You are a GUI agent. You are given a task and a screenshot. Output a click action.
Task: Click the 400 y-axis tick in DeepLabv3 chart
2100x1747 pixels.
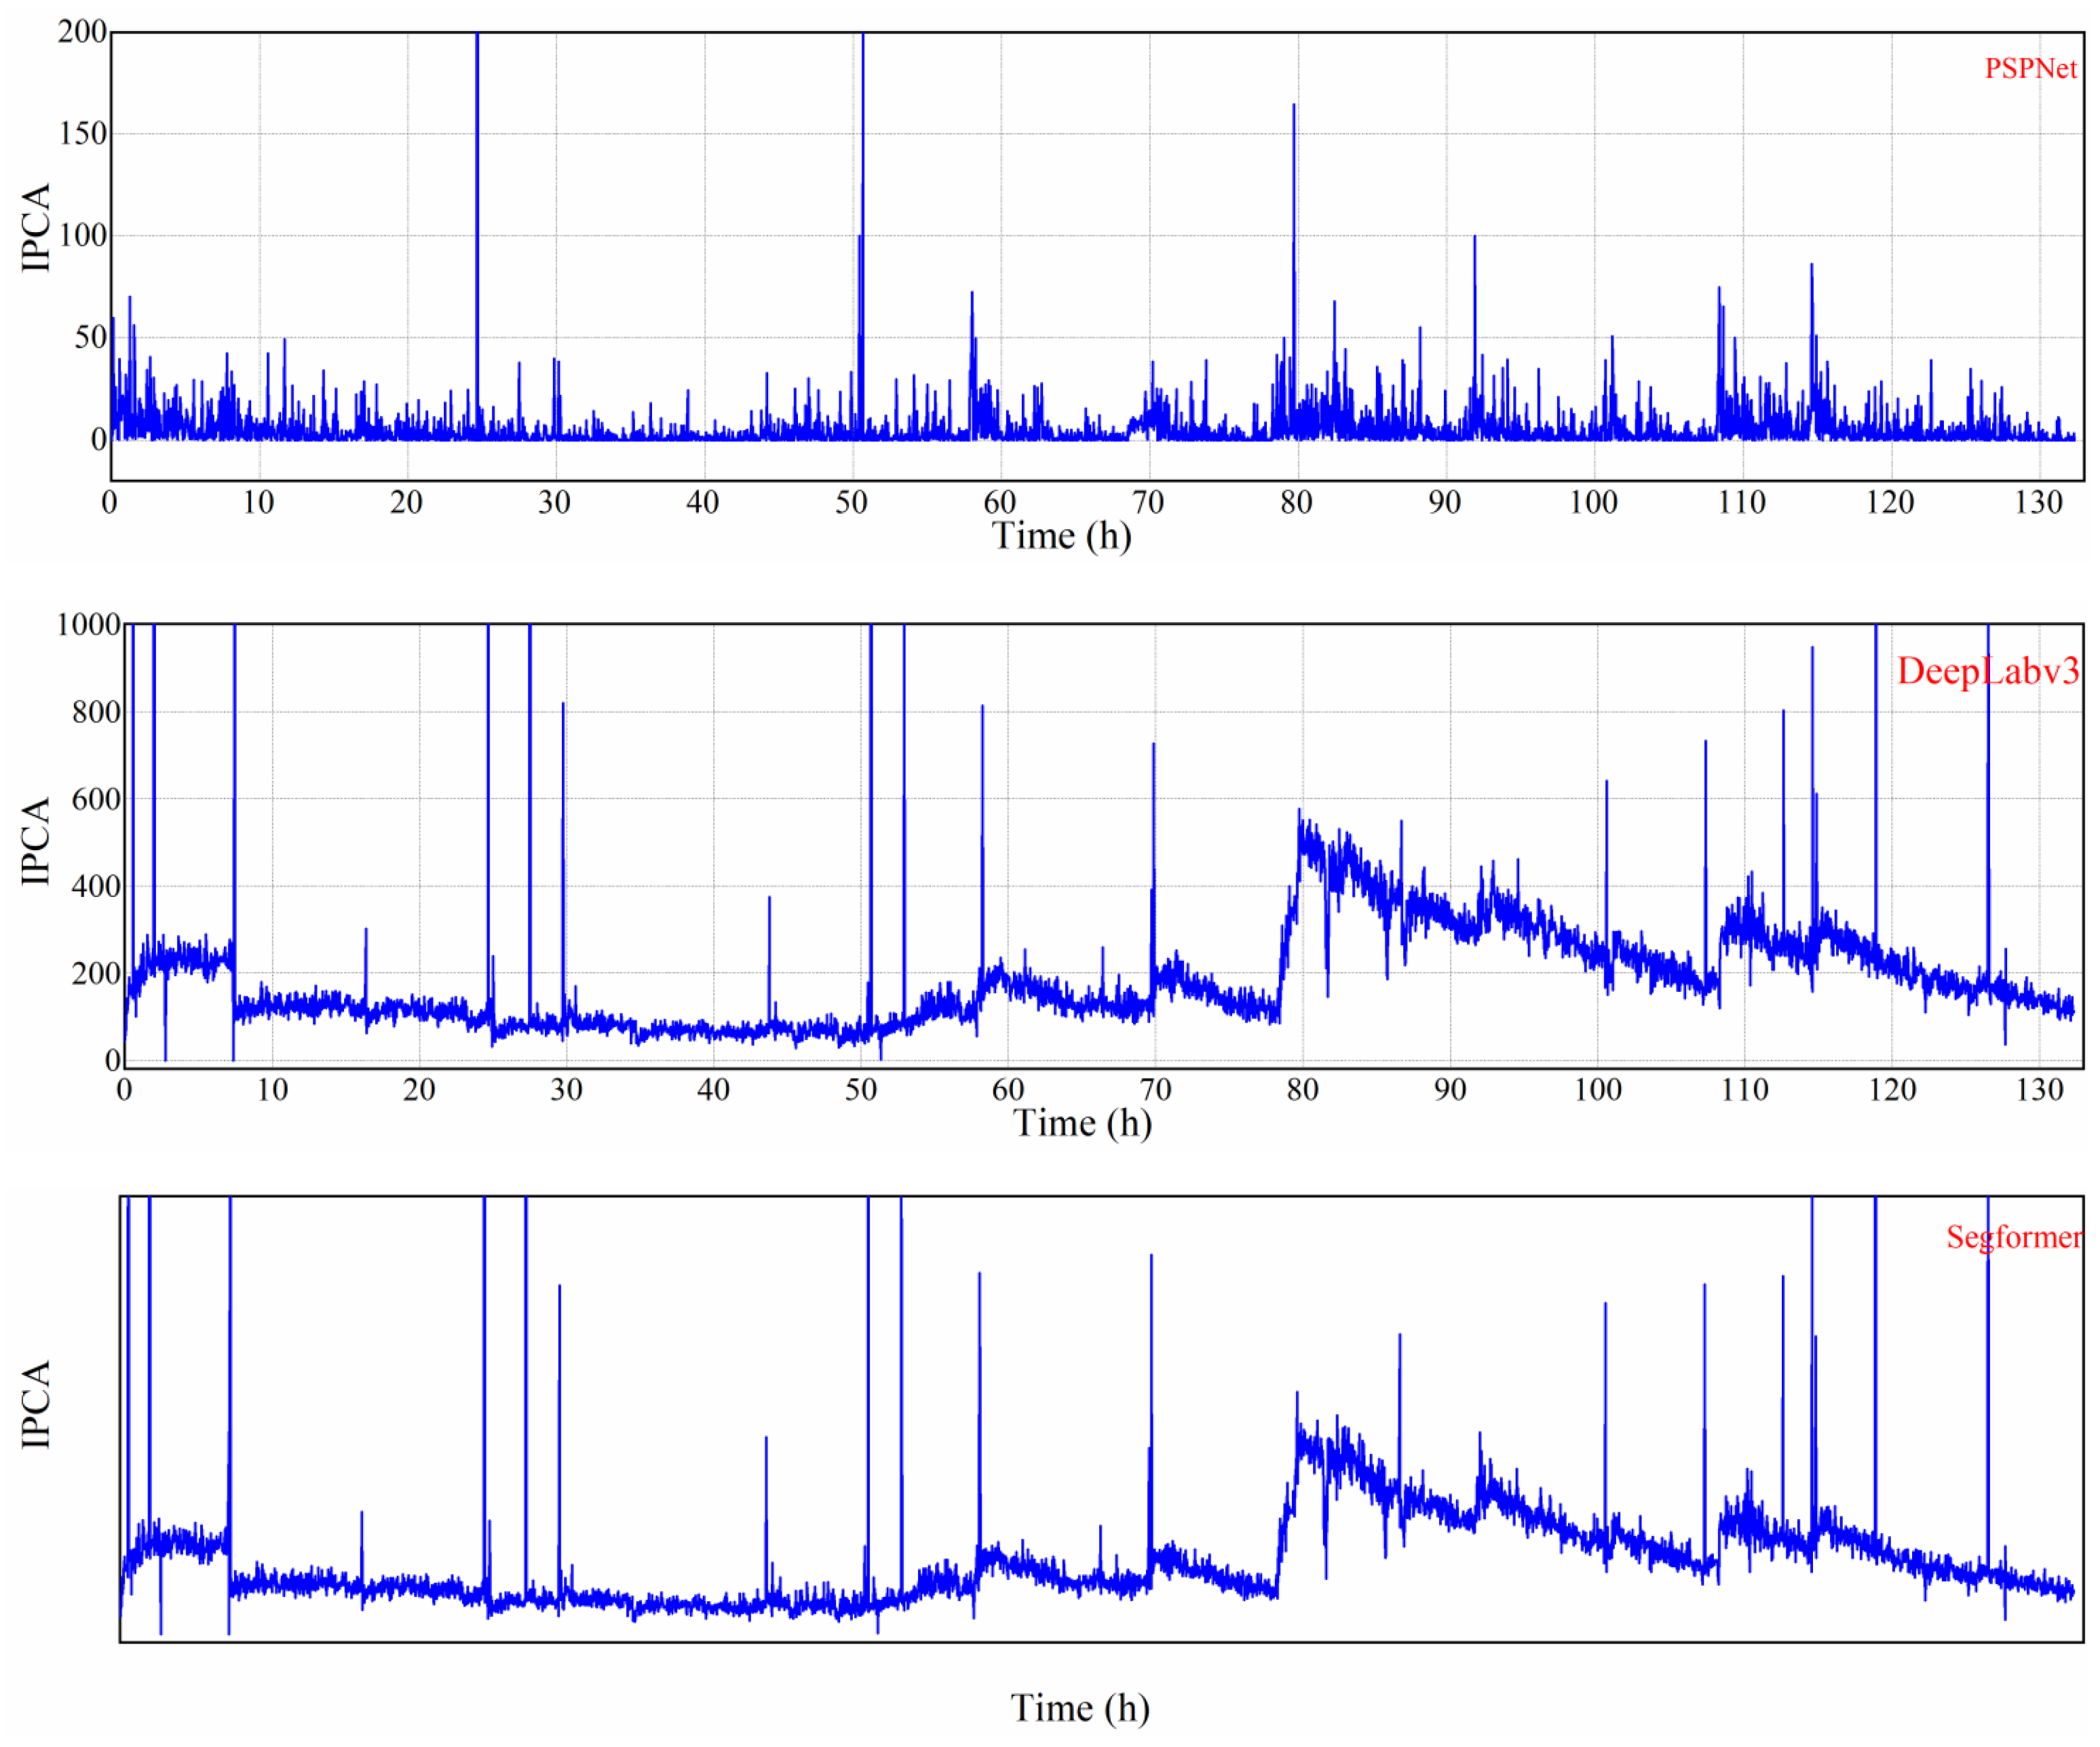(x=96, y=886)
